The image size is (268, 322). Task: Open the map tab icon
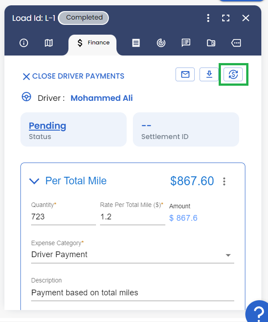49,43
